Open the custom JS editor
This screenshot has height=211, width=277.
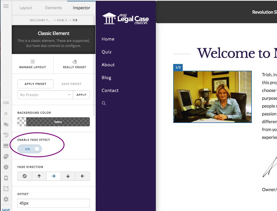pyautogui.click(x=6, y=113)
